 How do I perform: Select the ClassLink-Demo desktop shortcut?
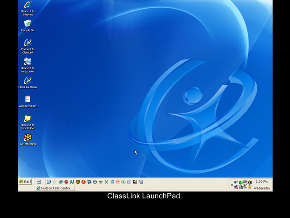[27, 83]
